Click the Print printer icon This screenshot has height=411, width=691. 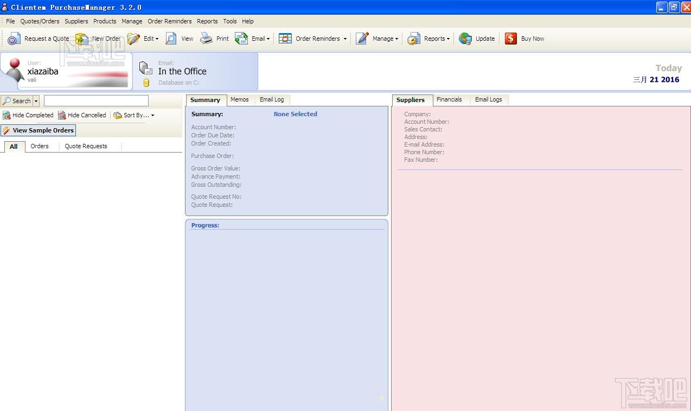[207, 39]
